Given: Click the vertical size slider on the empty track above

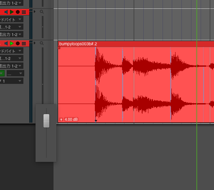Looking at the screenshot, I should 43,27.
